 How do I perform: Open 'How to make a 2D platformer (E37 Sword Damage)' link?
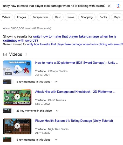77,63
